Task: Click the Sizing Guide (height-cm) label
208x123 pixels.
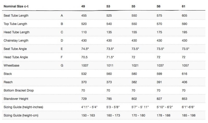Action: click(x=21, y=115)
